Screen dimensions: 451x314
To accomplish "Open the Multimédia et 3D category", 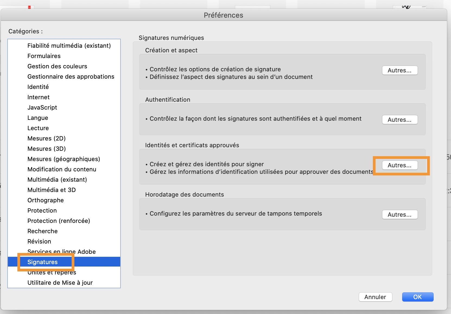I will point(52,190).
